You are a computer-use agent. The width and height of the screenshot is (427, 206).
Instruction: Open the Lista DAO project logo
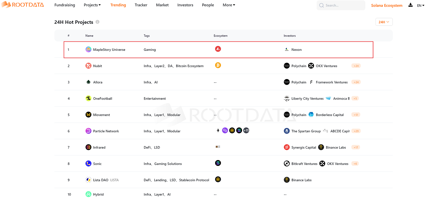click(88, 180)
